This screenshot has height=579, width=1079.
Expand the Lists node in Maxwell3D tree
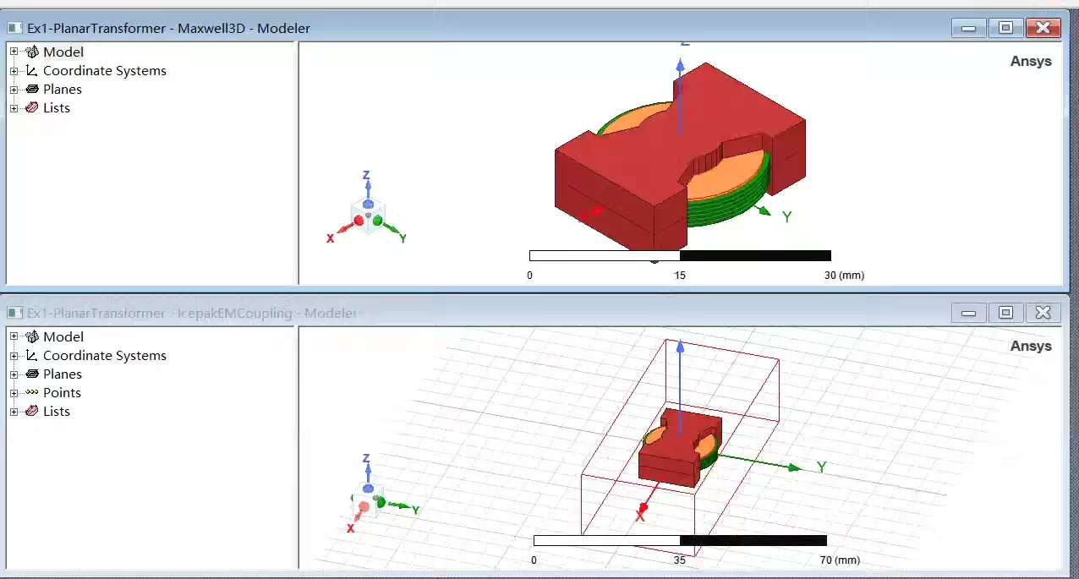14,108
